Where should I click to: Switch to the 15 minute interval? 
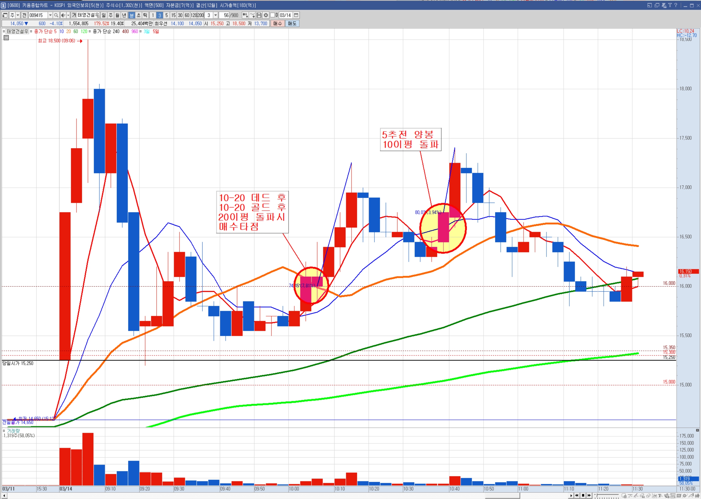point(173,15)
